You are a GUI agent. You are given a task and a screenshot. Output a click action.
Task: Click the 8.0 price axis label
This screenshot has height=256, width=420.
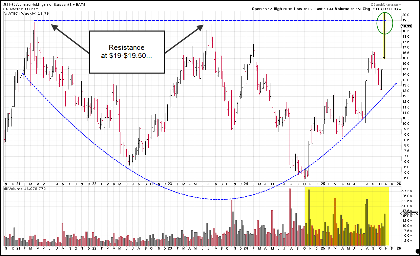[406, 145]
